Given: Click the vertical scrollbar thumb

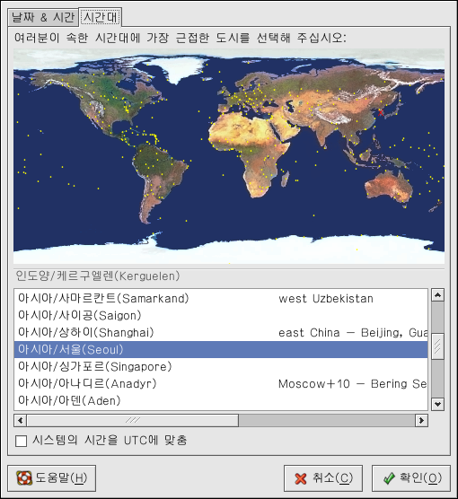Looking at the screenshot, I should pos(437,346).
